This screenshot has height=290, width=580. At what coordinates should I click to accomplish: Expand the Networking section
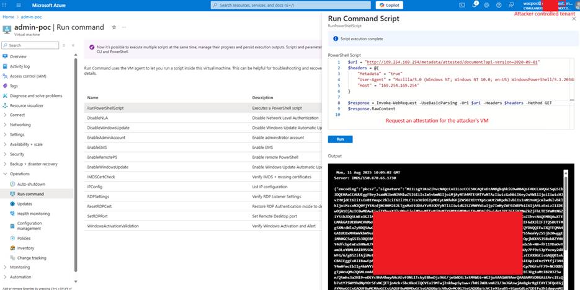click(x=20, y=125)
